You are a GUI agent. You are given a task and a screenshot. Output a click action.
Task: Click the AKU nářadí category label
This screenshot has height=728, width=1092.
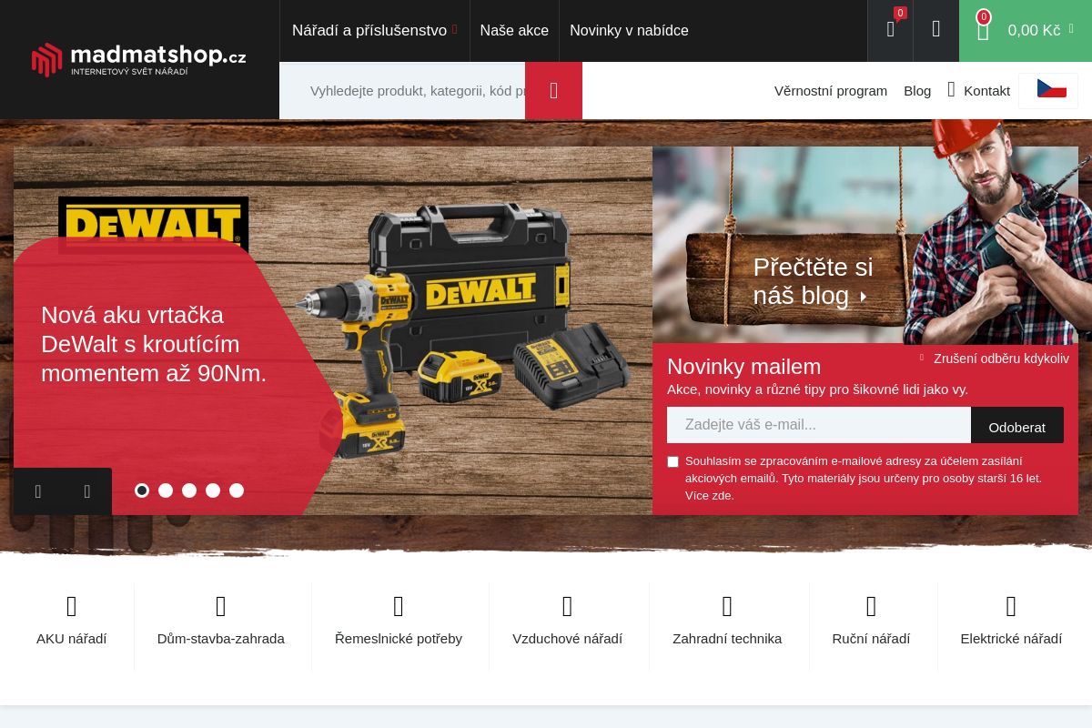tap(72, 639)
